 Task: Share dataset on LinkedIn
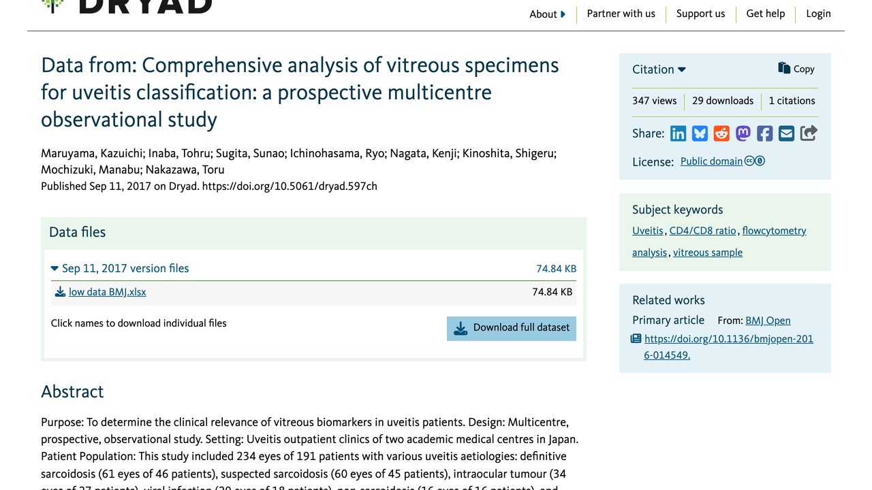pos(679,133)
